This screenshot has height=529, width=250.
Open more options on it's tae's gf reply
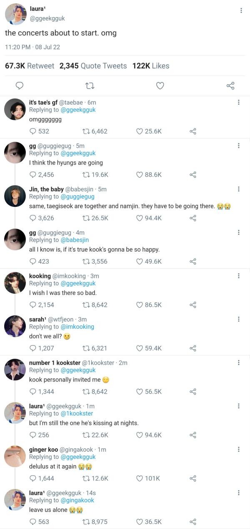pos(238,102)
